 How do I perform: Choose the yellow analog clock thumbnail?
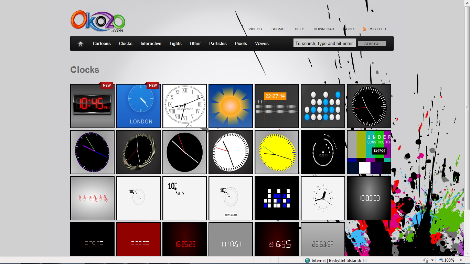point(277,152)
